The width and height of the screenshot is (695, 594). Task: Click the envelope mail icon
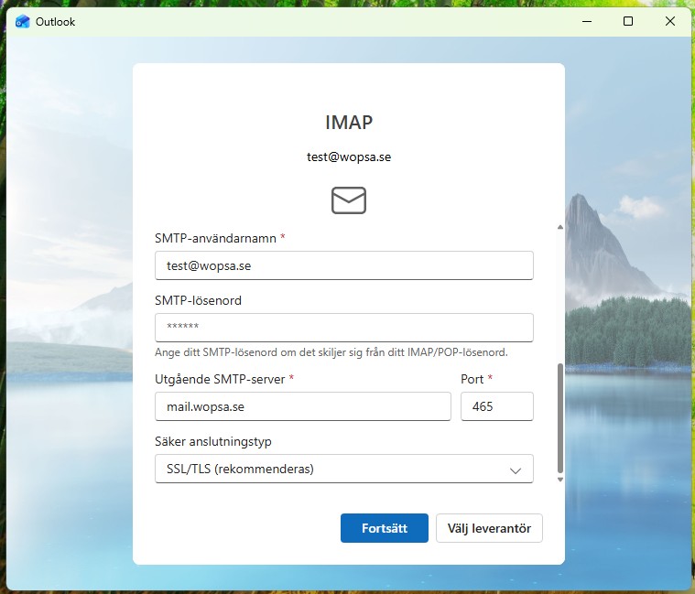click(348, 200)
